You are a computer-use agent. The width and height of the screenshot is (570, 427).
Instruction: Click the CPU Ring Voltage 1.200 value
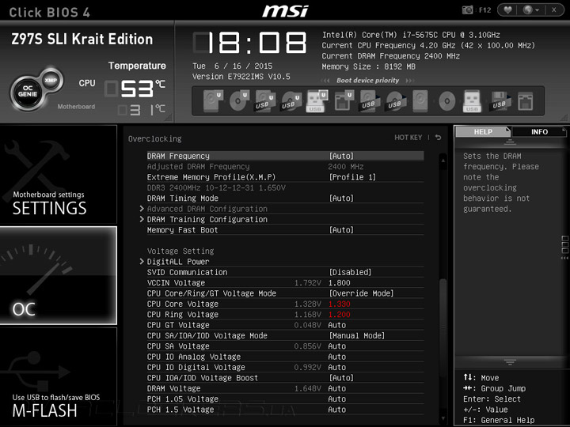339,315
